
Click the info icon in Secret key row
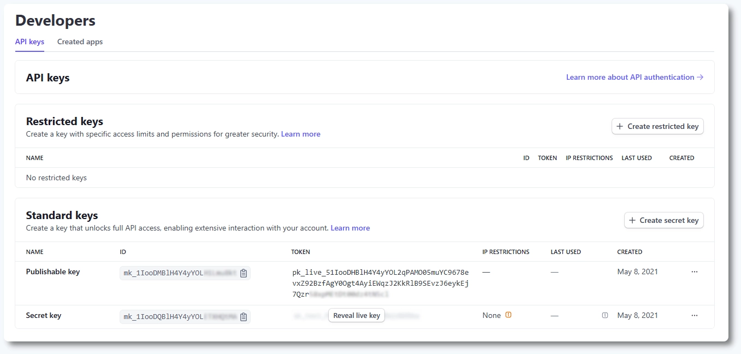pyautogui.click(x=604, y=315)
